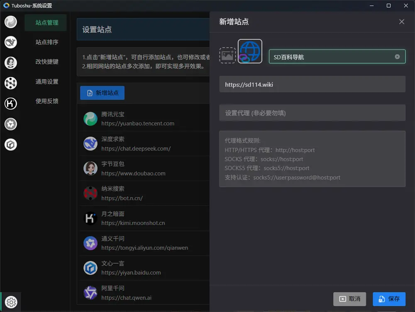
Task: Go to 改快捷键 settings
Action: (x=46, y=62)
